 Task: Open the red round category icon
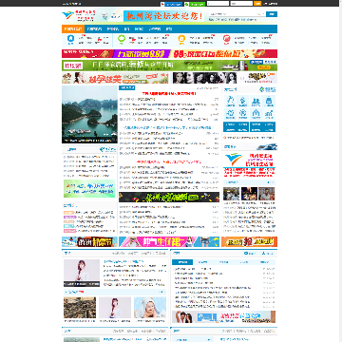(x=226, y=39)
